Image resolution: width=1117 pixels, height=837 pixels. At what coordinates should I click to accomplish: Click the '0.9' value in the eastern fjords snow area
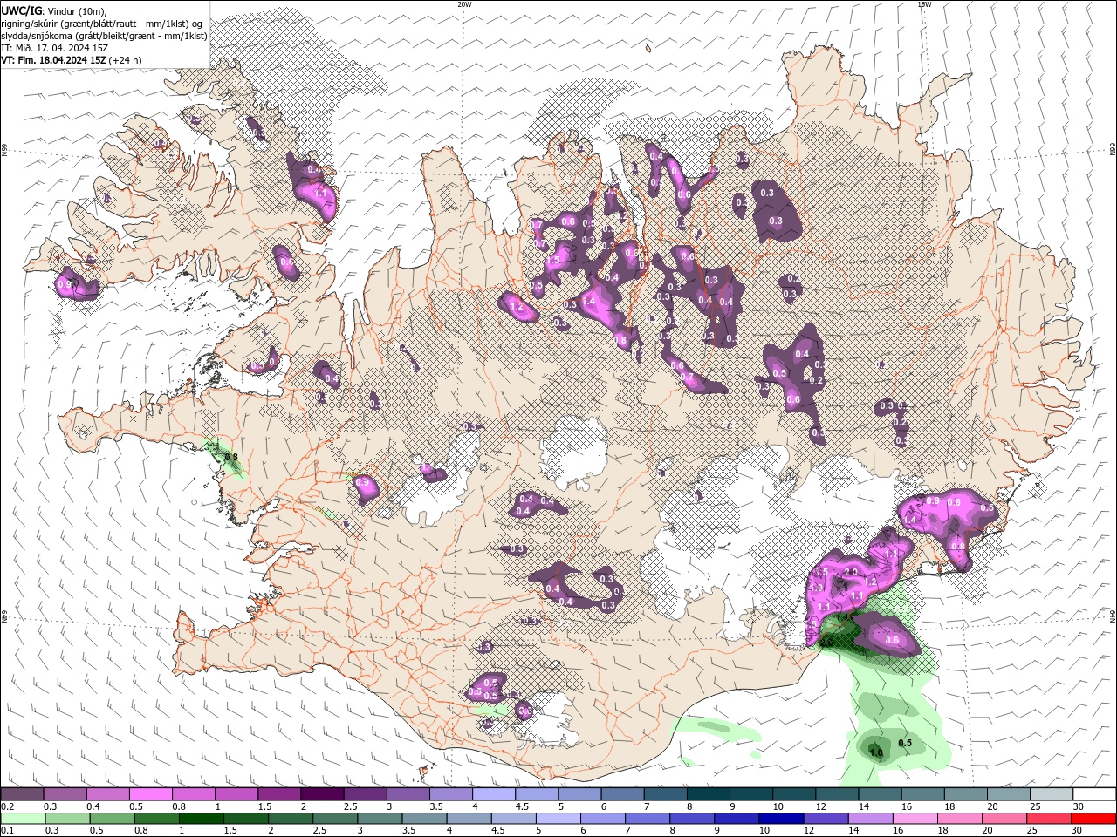coord(933,501)
